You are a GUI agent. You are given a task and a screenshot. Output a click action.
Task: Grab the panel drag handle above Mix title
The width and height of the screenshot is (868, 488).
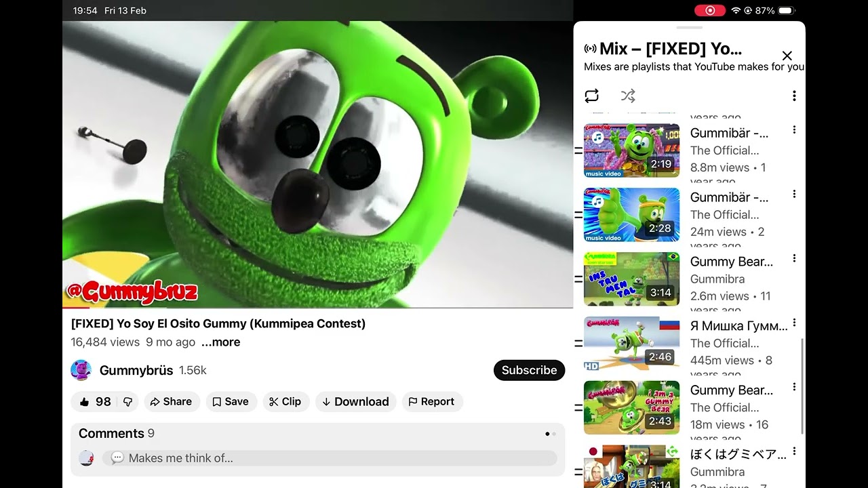690,27
